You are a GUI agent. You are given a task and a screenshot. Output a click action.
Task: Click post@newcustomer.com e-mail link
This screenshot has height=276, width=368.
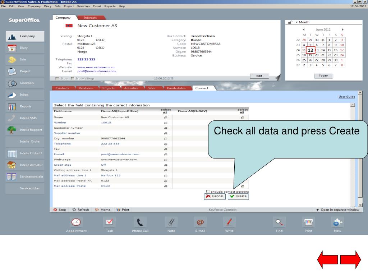(96, 72)
